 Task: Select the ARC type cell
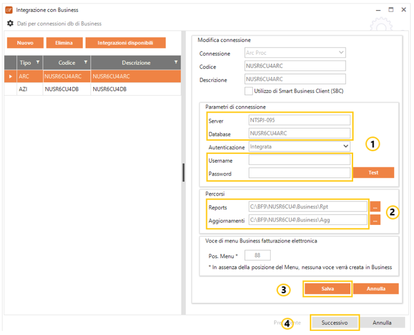(30, 76)
